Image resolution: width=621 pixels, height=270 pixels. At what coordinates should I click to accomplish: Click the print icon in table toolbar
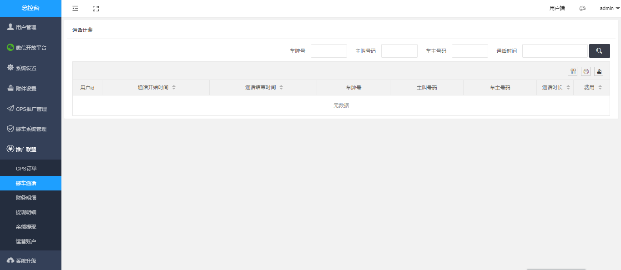point(586,71)
